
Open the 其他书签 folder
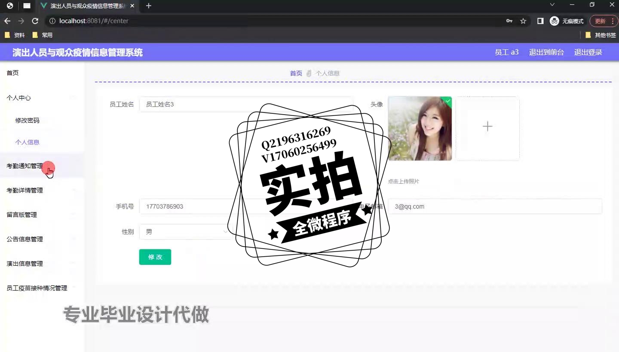coord(601,35)
